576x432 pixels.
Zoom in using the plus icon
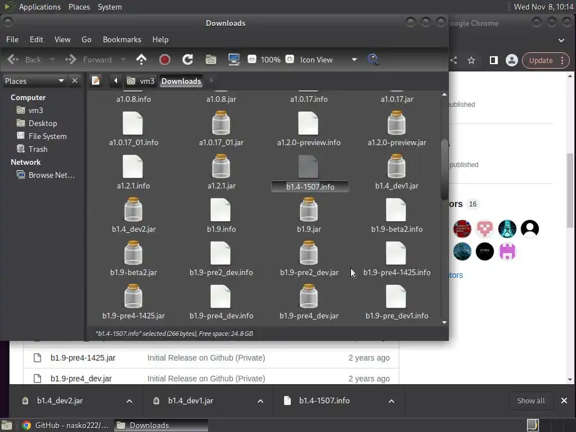coord(290,59)
